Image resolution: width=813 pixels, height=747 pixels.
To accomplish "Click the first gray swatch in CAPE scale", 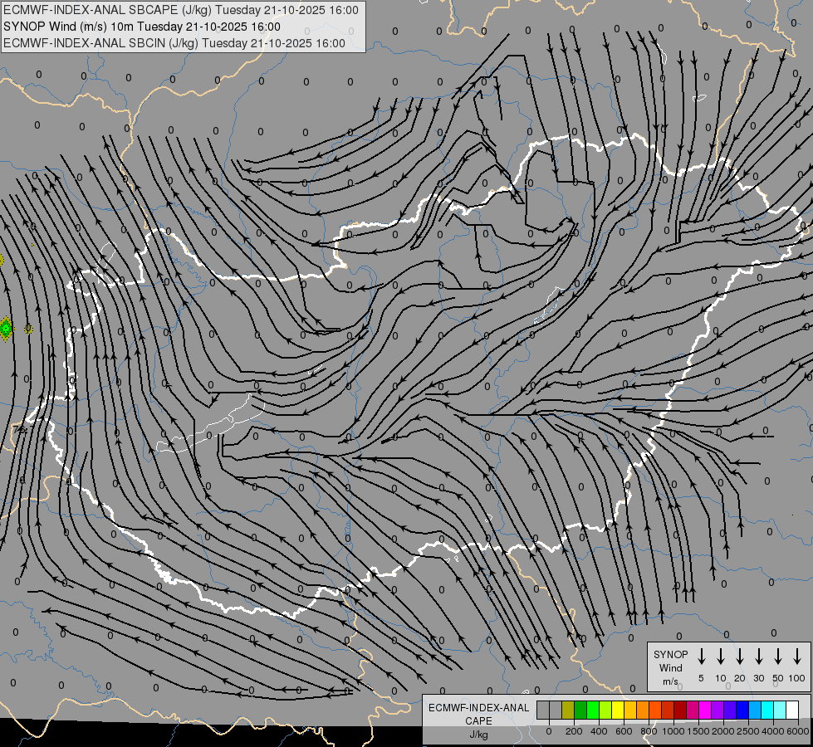I will click(x=543, y=710).
